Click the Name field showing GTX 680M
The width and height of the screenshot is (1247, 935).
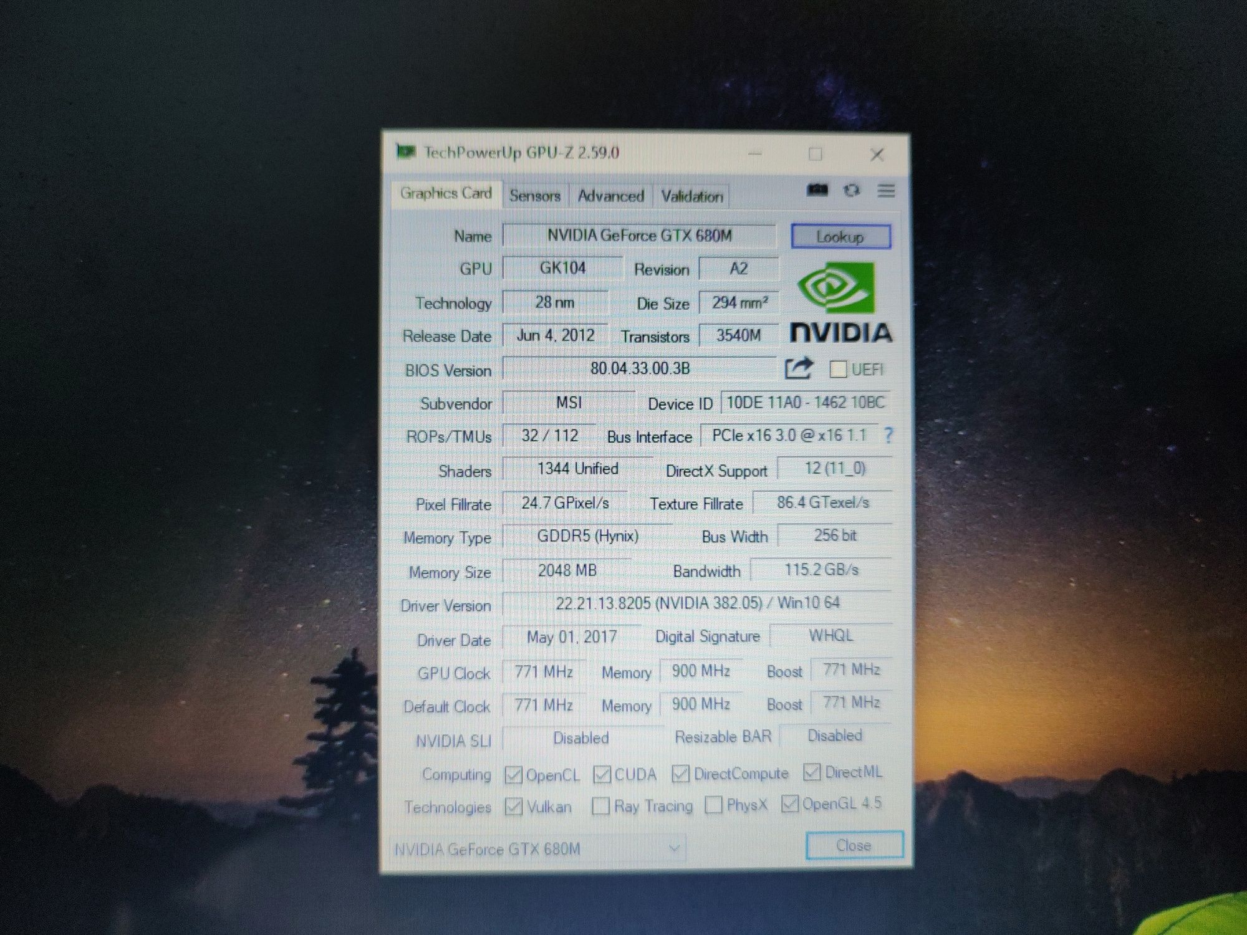(x=639, y=236)
